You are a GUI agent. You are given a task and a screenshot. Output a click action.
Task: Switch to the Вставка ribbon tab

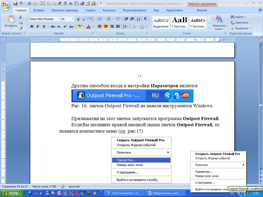[39, 10]
